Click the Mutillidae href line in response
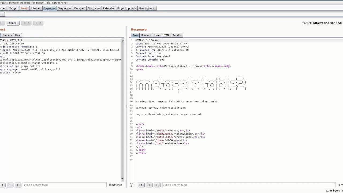 pos(170,137)
